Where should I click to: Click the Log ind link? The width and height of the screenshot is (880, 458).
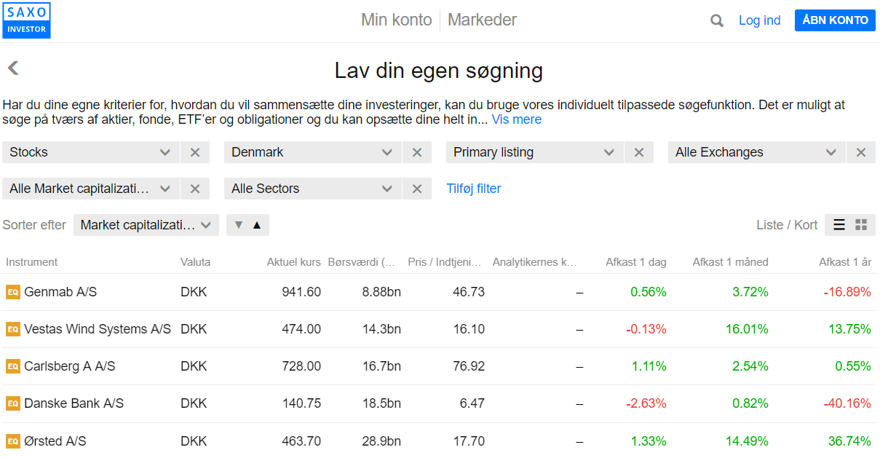click(759, 20)
